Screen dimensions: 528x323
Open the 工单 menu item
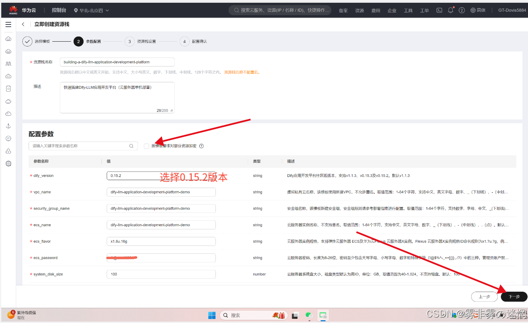click(424, 11)
